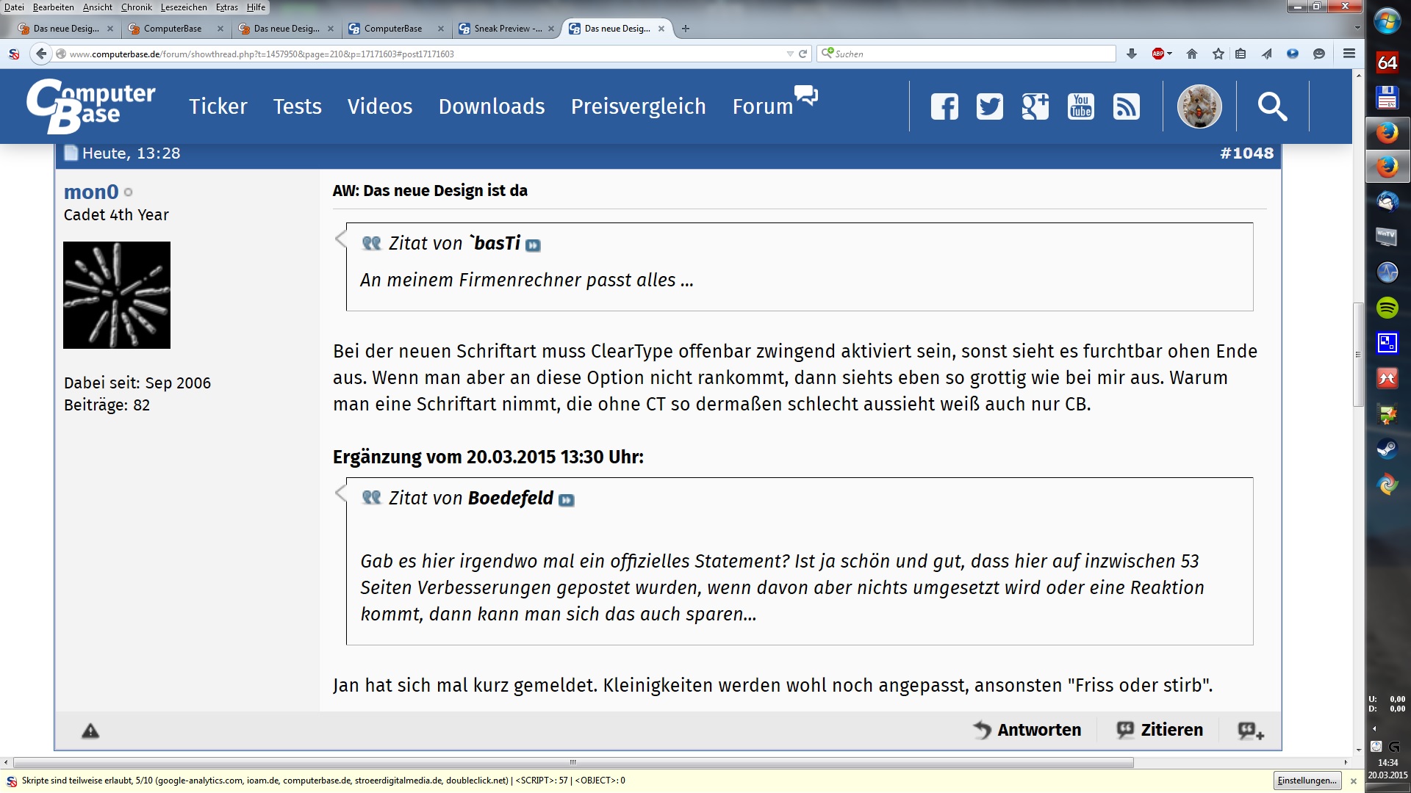Open the Google Plus icon
The image size is (1411, 793).
tap(1035, 107)
